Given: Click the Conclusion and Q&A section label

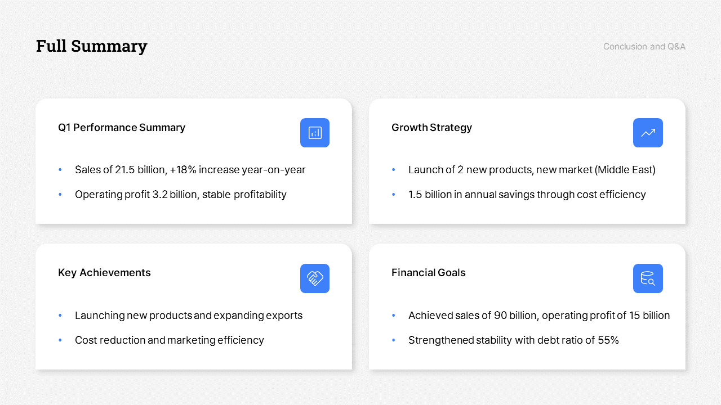Looking at the screenshot, I should tap(644, 47).
